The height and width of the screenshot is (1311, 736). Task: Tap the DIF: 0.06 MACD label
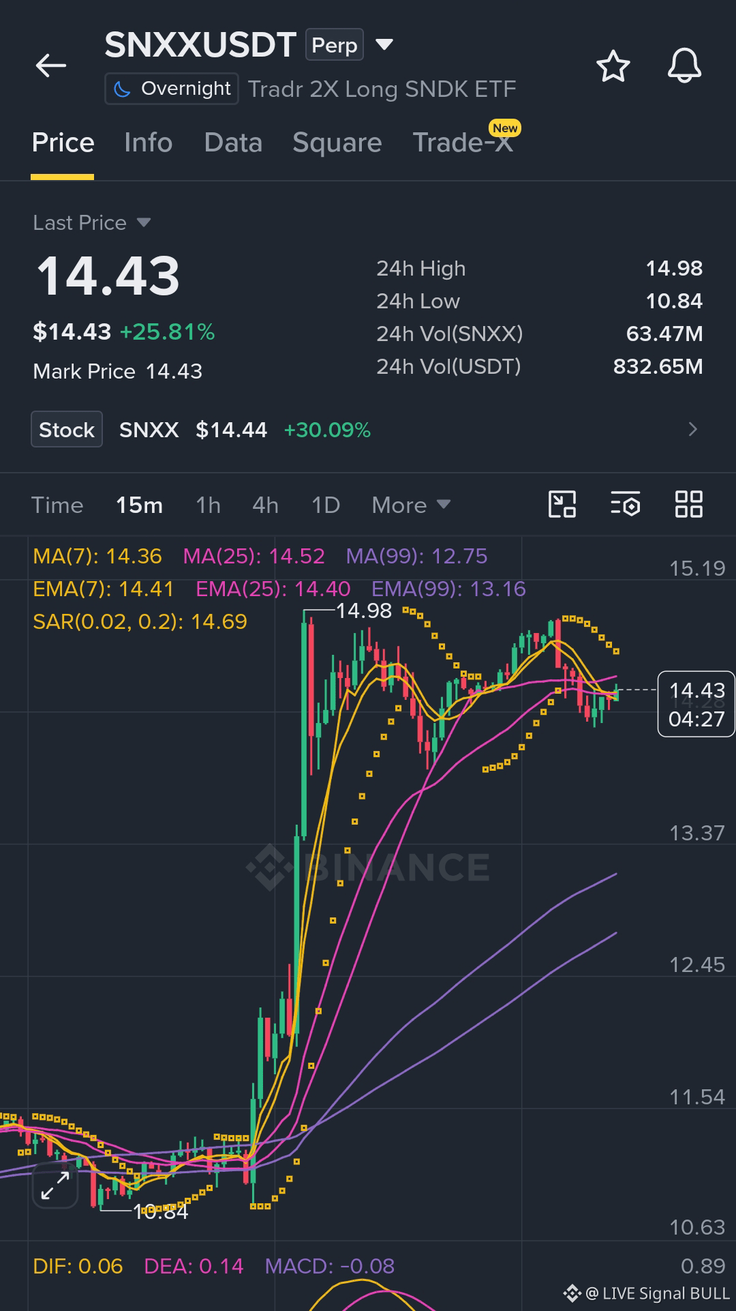pyautogui.click(x=78, y=1266)
